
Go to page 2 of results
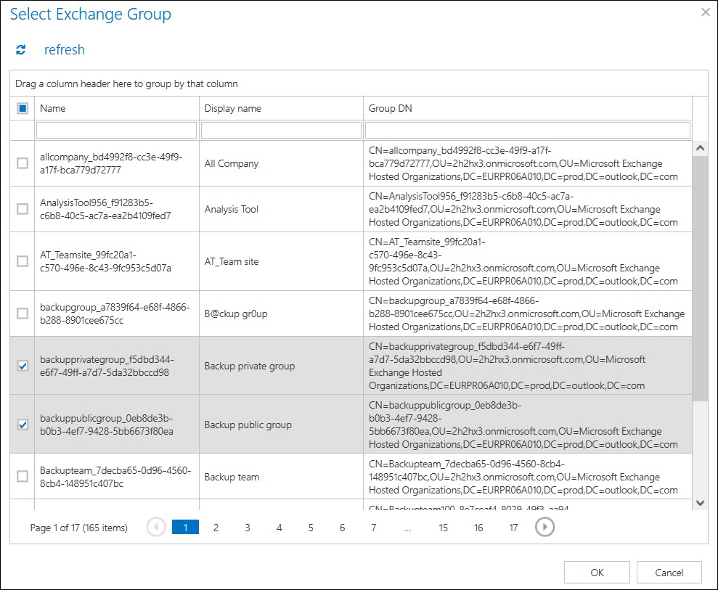tap(216, 527)
